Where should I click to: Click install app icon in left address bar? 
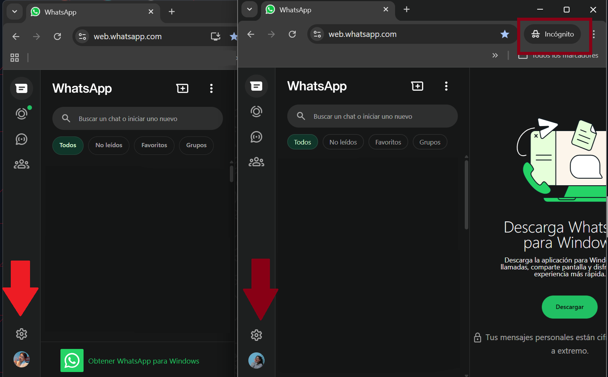point(215,37)
